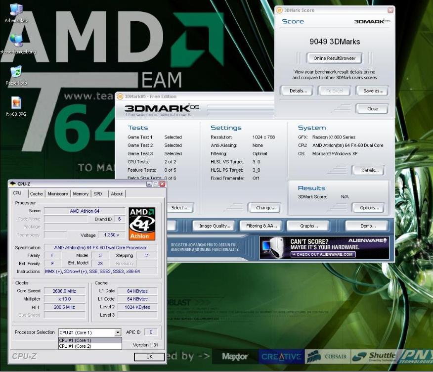Open Filtering & AA... tool
Screen dimensions: 433x372
coord(261,226)
